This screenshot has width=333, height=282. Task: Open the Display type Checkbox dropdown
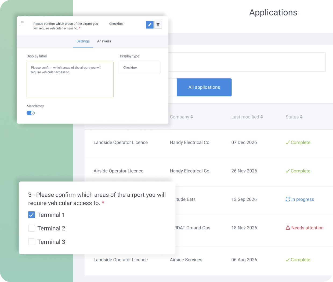coord(140,68)
